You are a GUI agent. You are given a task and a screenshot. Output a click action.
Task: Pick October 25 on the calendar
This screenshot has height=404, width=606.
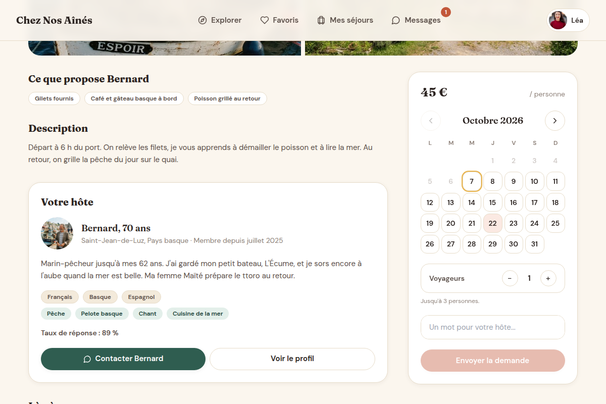555,223
